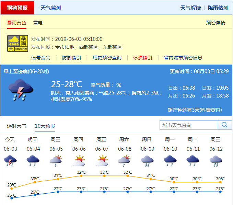Switch to 逐时天气 hourly view
Image resolution: width=233 pixels, height=205 pixels.
point(17,126)
